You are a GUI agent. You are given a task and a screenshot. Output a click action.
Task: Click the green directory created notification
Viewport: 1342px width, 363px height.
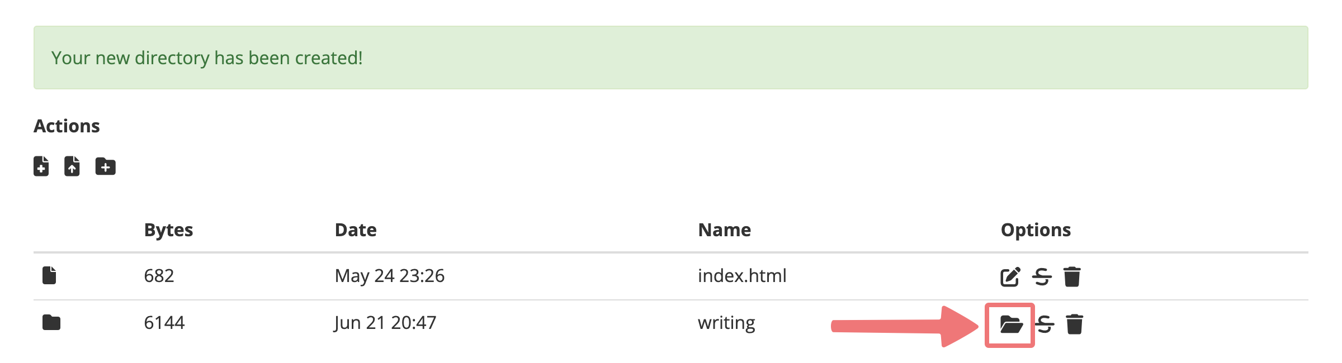671,58
